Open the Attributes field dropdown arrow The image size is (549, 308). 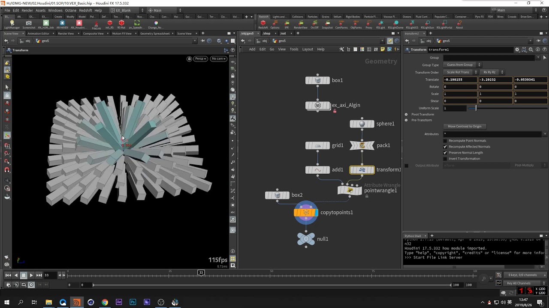[x=545, y=134]
